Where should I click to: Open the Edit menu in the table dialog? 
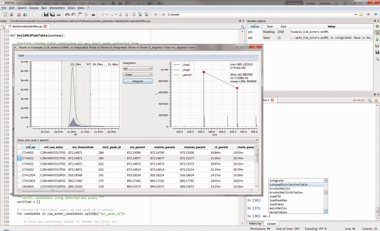(22, 55)
